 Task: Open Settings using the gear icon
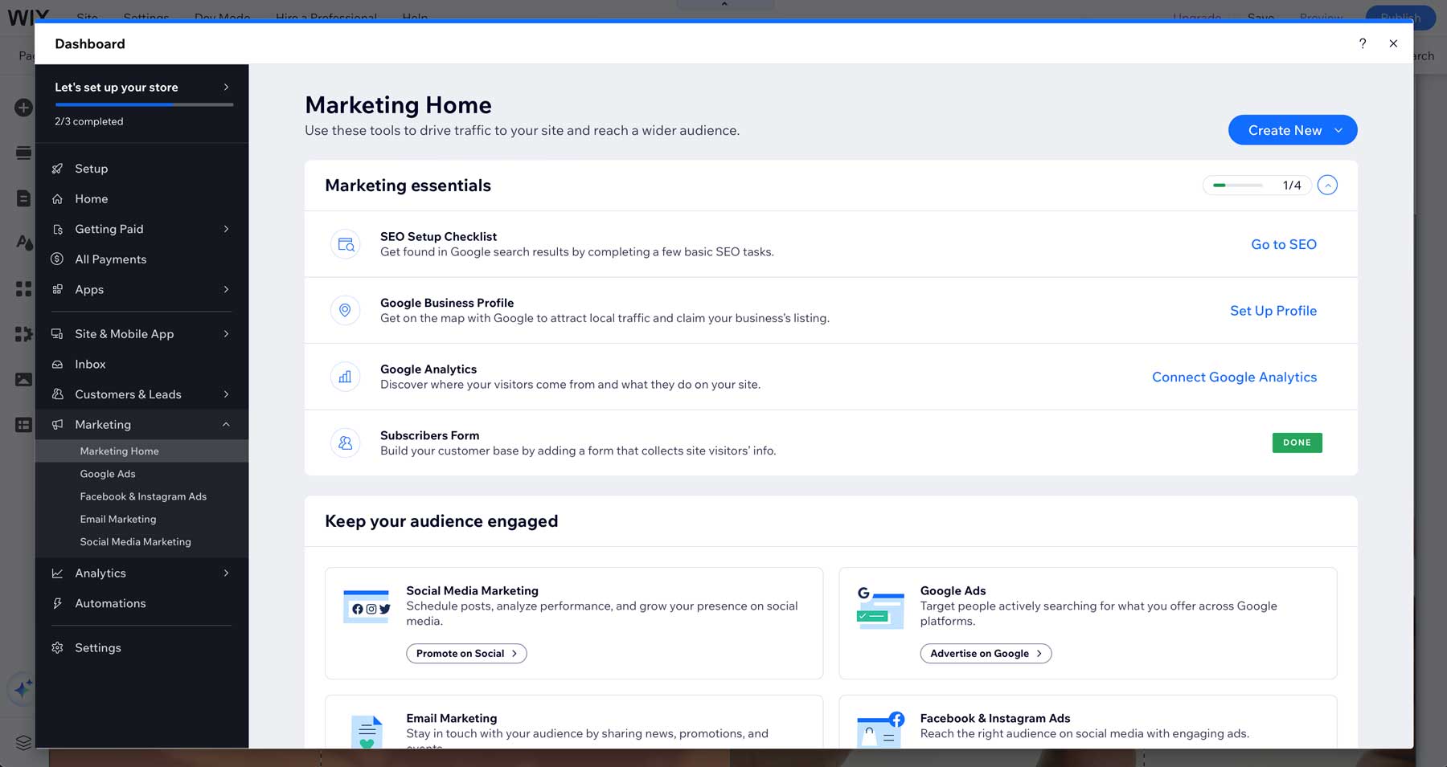[57, 647]
